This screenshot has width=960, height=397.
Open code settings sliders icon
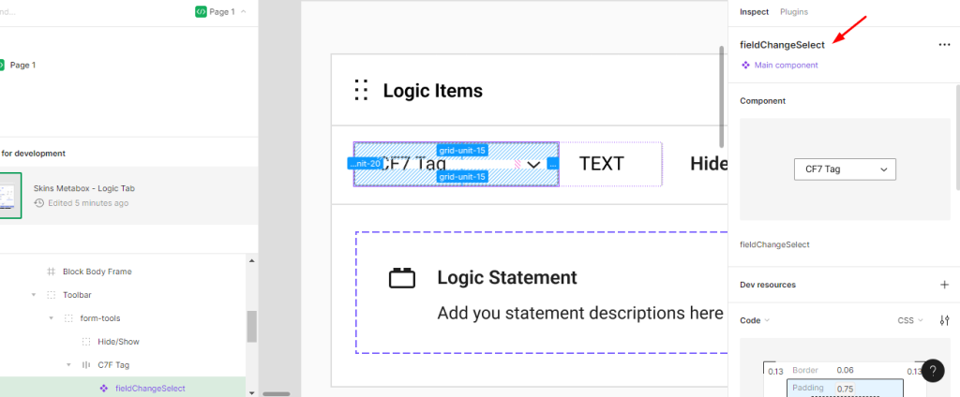(943, 320)
